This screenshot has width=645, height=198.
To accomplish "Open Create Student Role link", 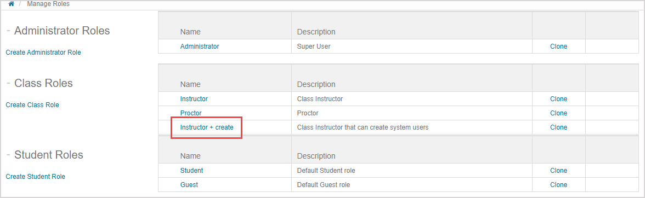I will (35, 177).
